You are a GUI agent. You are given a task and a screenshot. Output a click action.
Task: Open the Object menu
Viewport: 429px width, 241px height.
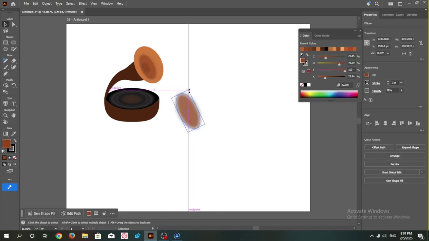pyautogui.click(x=47, y=3)
